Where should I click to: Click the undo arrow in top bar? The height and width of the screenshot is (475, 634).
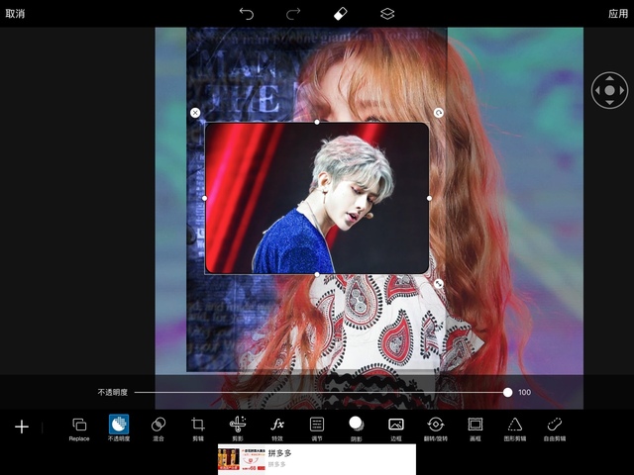pos(247,14)
